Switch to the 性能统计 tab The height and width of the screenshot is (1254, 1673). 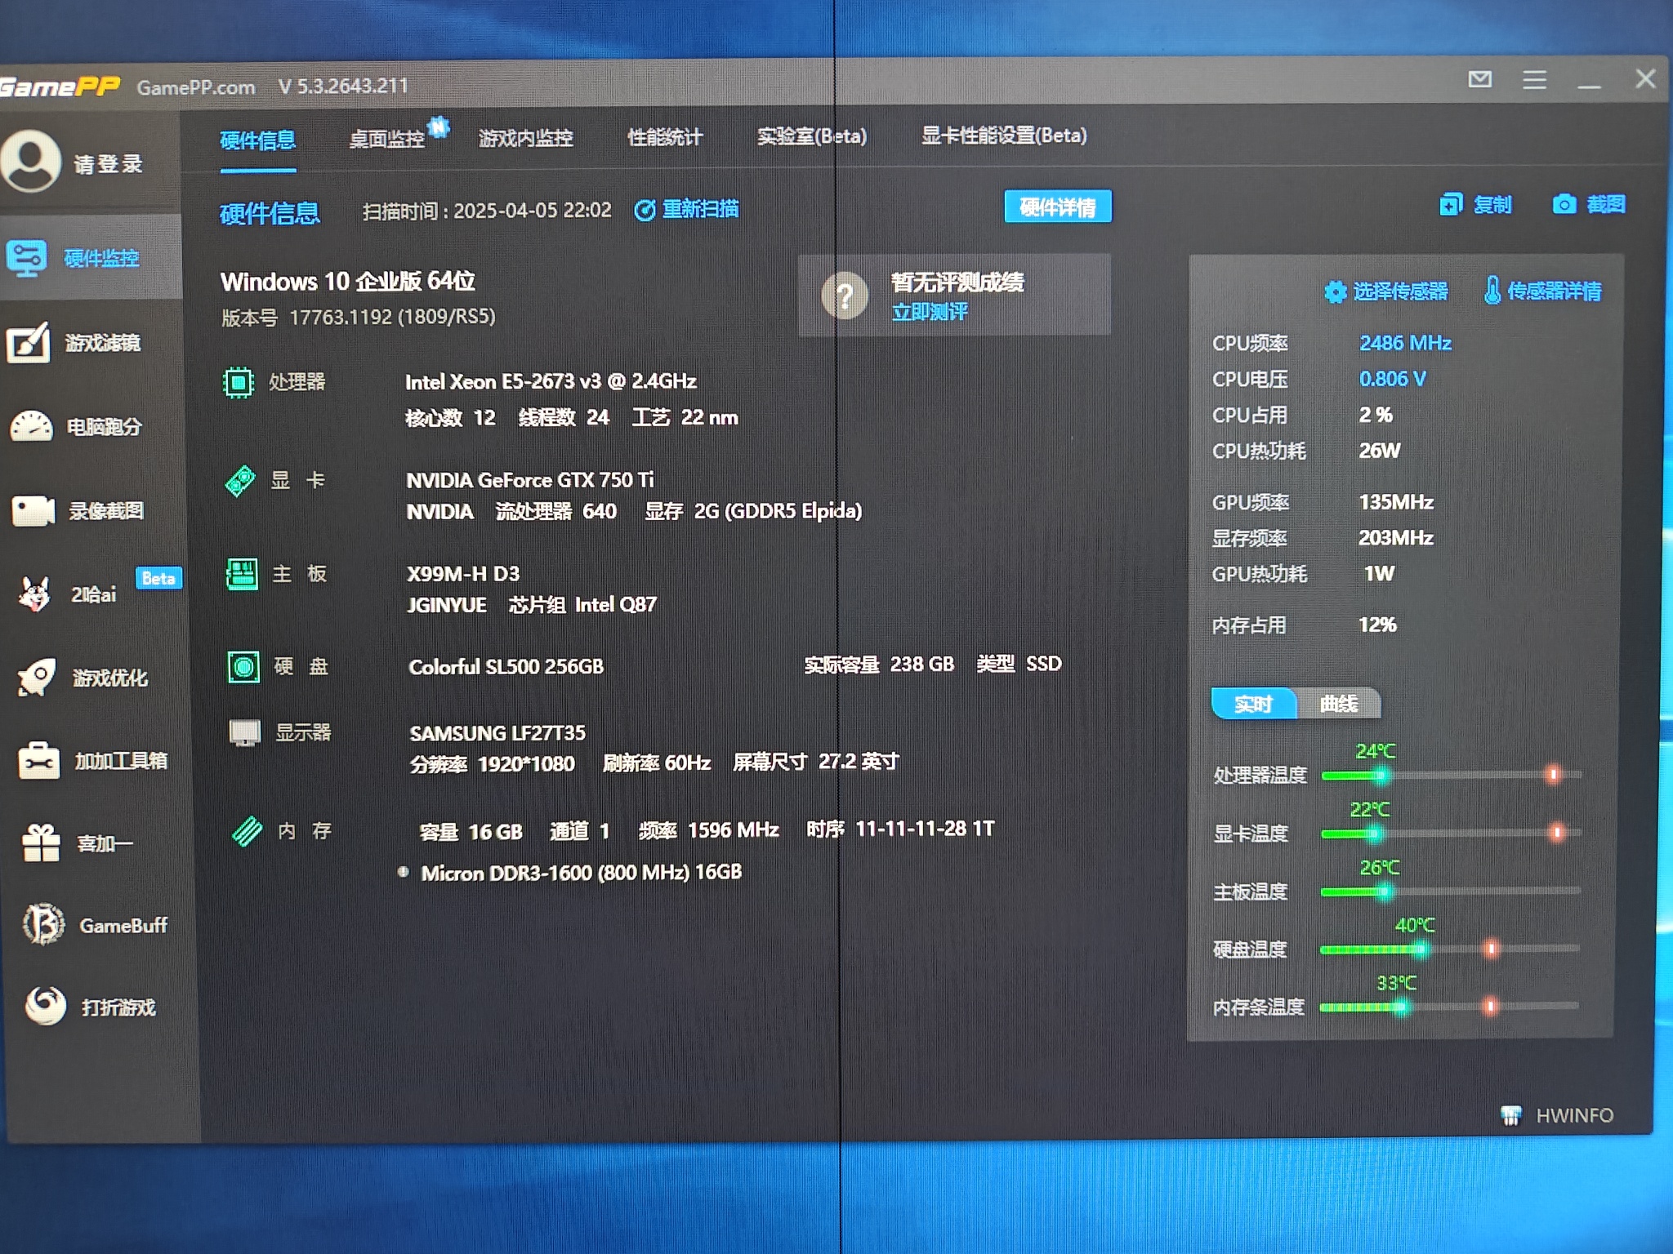pyautogui.click(x=664, y=137)
